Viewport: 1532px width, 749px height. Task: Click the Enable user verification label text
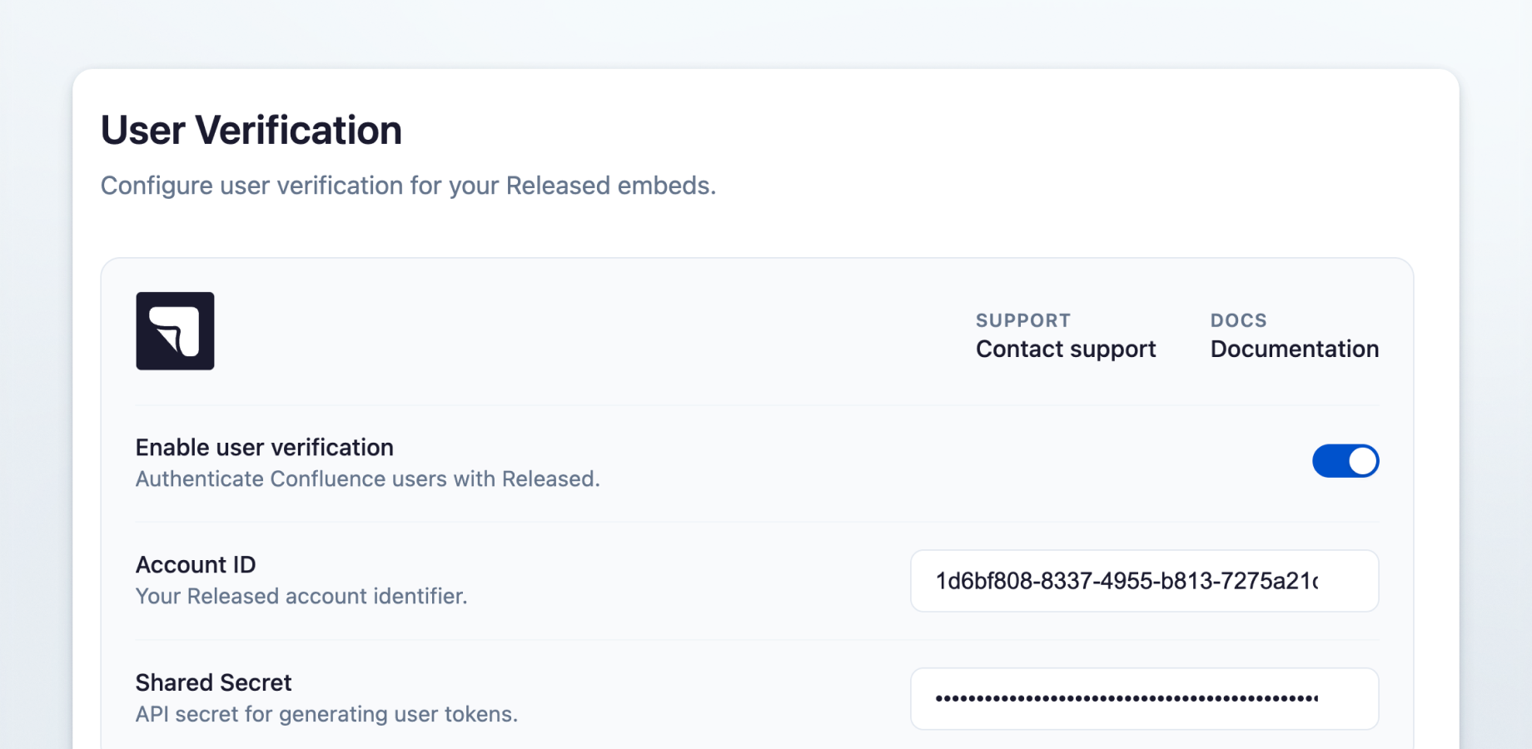[264, 447]
